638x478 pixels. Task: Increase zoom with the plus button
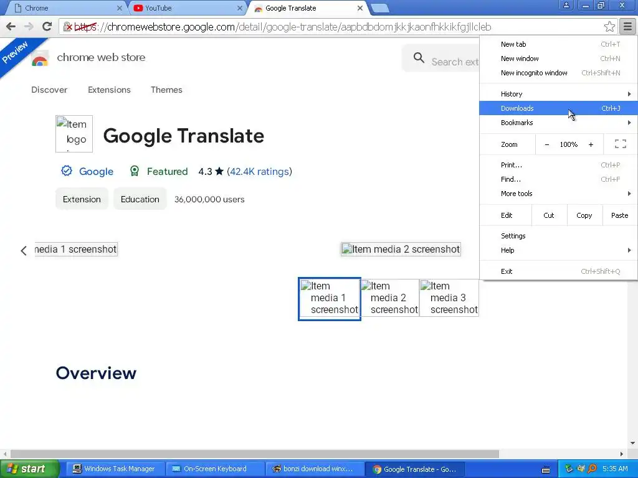click(x=591, y=144)
